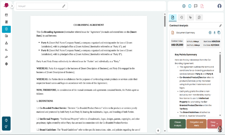Screen dimensions: 225x135
Task: Click the edit pencil next to NDA.pdf
Action: click(64, 6)
